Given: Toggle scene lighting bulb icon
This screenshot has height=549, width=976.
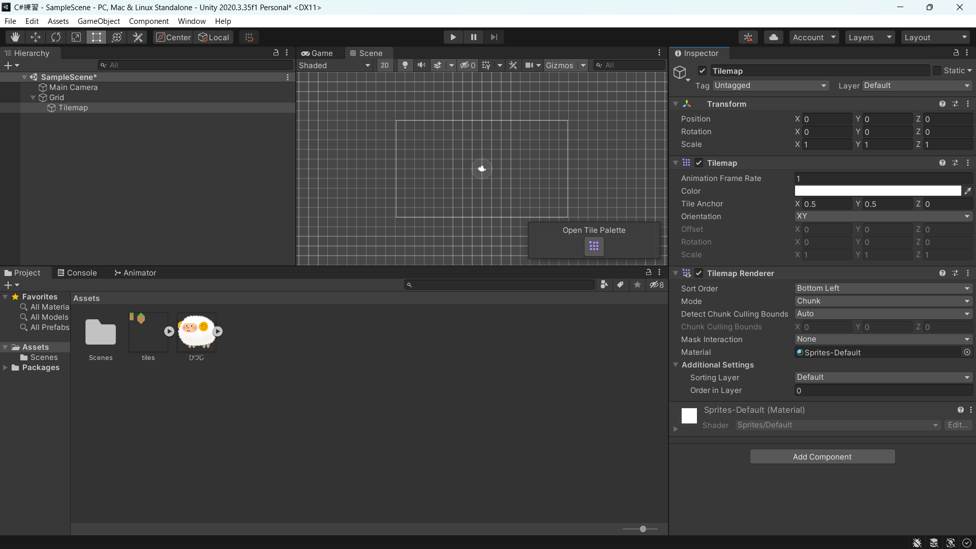Looking at the screenshot, I should pos(405,65).
